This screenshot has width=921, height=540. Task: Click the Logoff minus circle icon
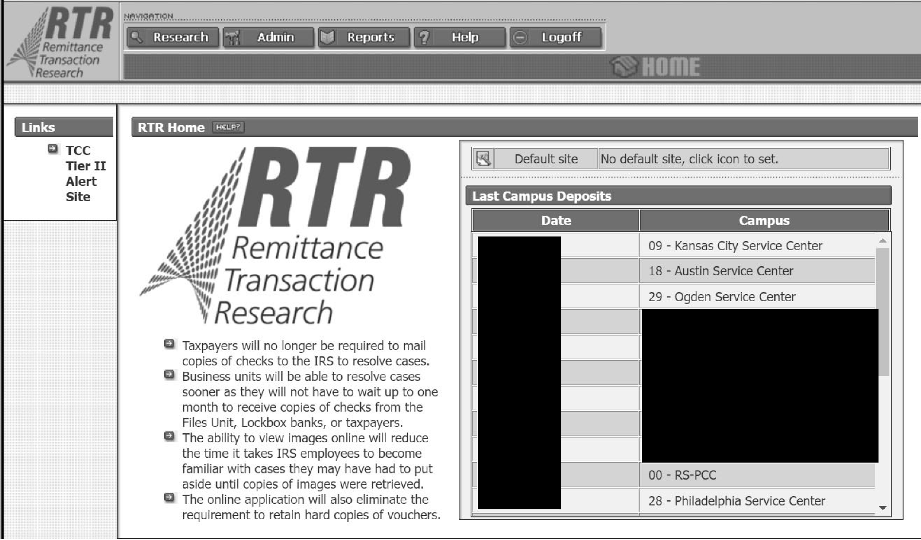coord(520,37)
